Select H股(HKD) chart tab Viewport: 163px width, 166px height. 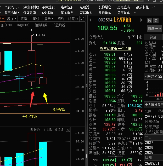6,25
